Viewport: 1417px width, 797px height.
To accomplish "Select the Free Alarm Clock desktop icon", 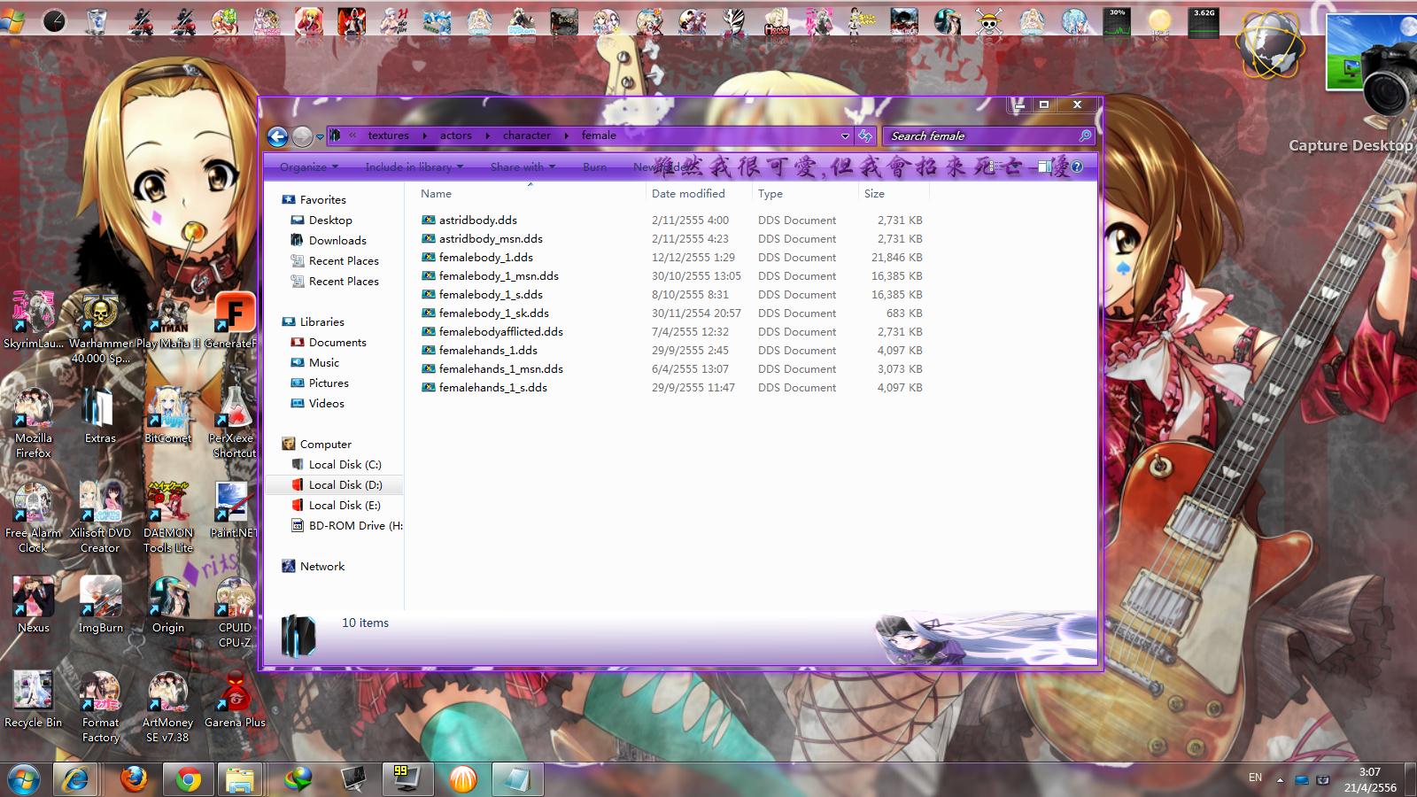I will point(33,518).
